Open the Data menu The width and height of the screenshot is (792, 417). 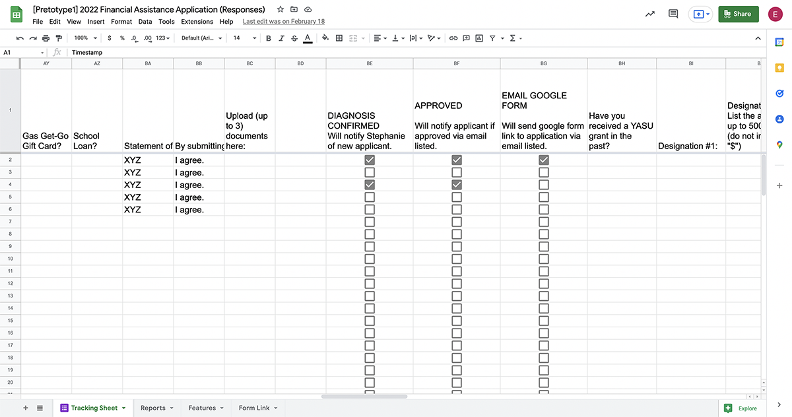pyautogui.click(x=145, y=22)
